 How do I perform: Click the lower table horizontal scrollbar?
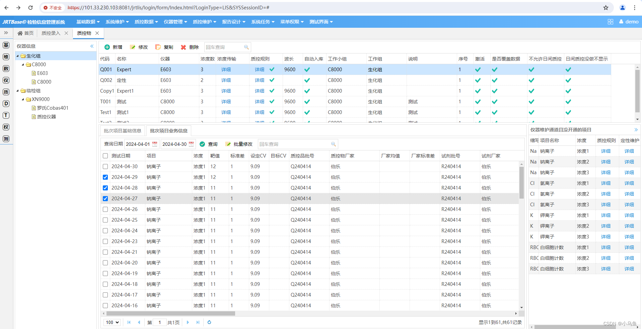(171, 314)
